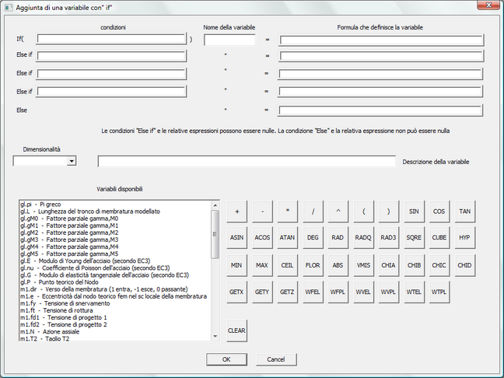
Task: Insert the ATAN function
Action: click(287, 238)
